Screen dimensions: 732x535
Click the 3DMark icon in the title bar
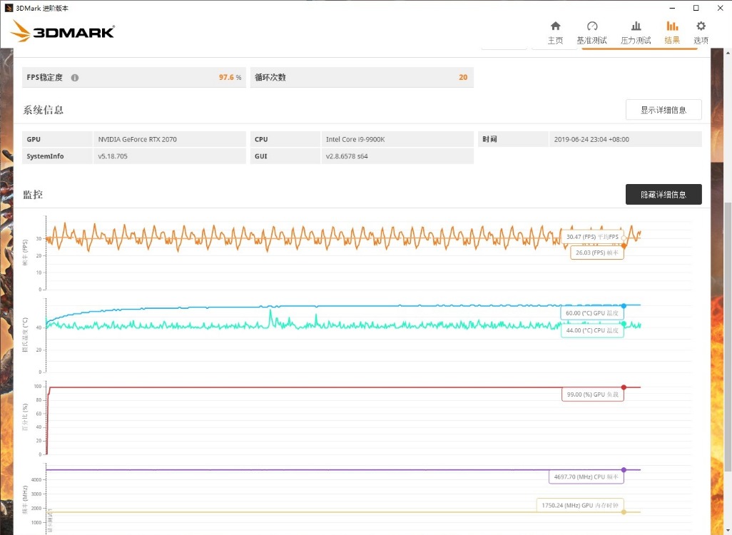click(7, 8)
